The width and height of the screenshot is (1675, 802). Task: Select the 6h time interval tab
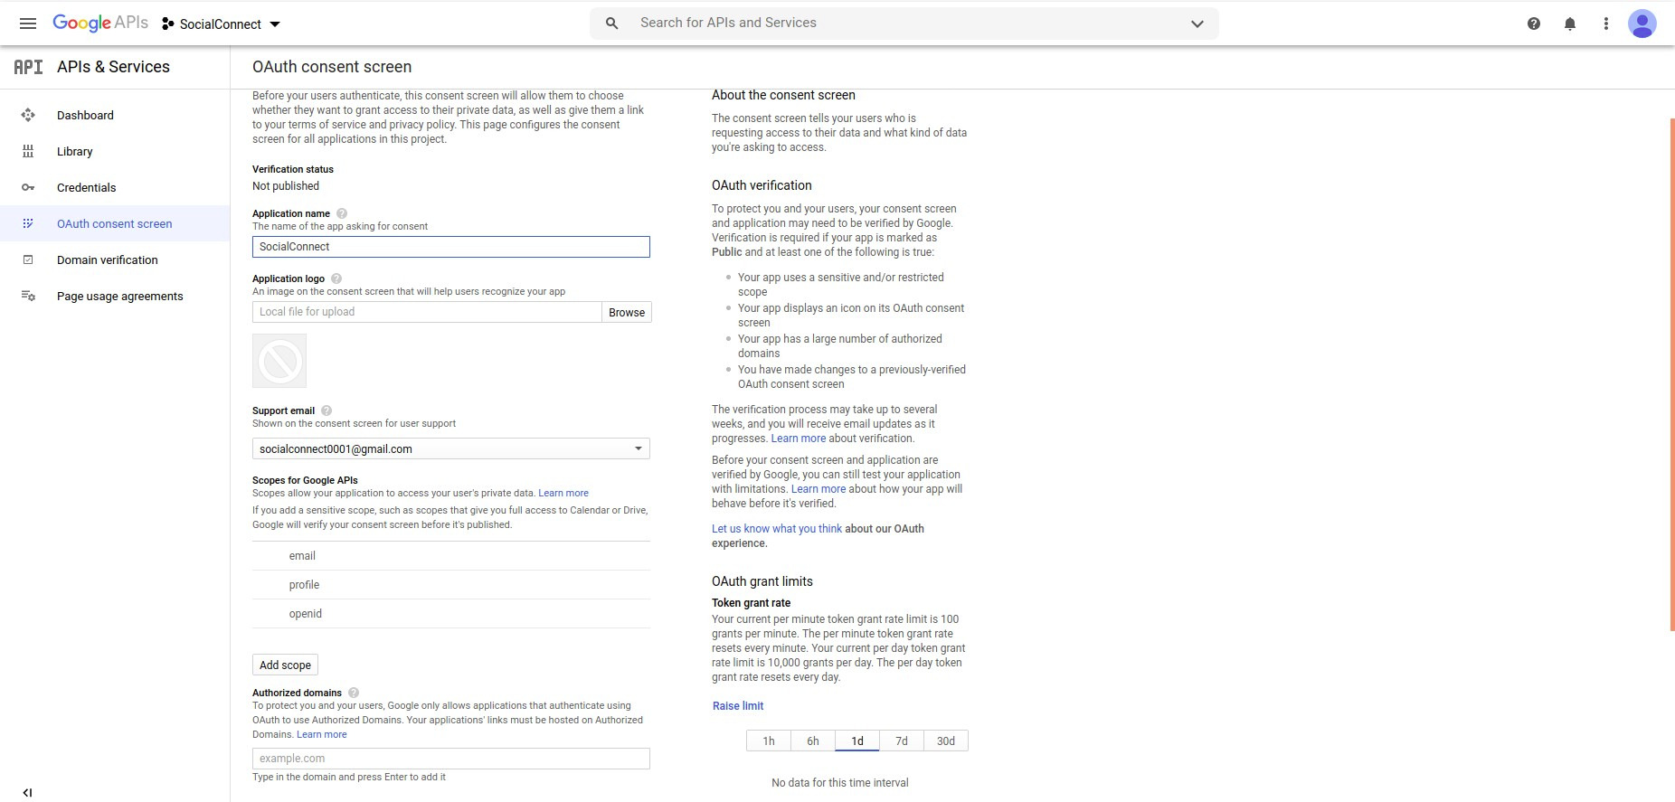tap(813, 741)
